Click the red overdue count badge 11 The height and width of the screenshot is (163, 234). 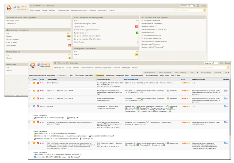click(136, 27)
